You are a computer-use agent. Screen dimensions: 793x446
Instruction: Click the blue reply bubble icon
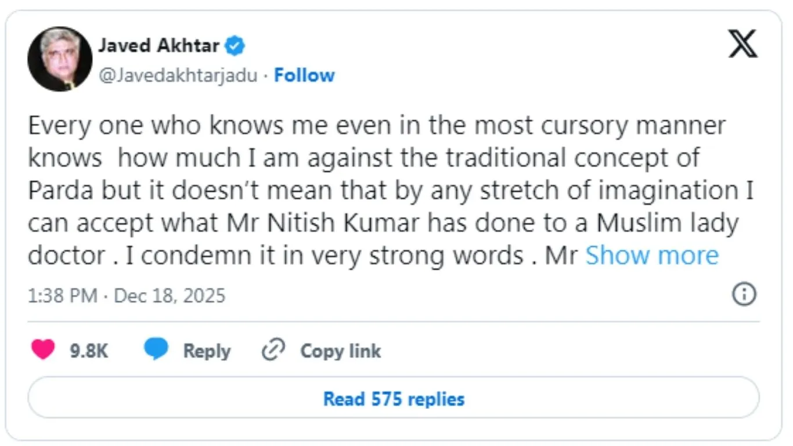(x=156, y=350)
